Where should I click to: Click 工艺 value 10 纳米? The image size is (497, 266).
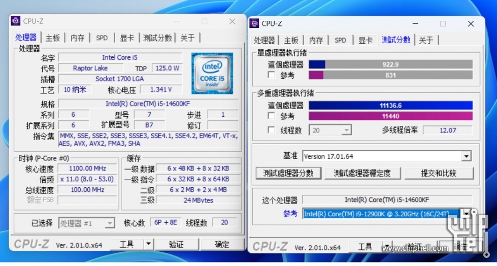point(75,90)
